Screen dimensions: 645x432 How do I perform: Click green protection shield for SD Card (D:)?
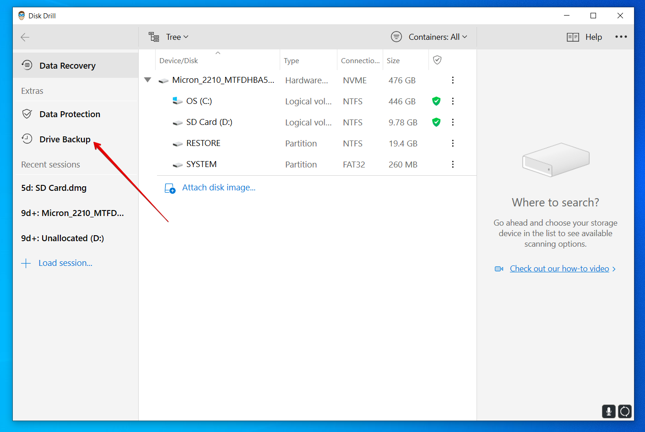point(436,122)
